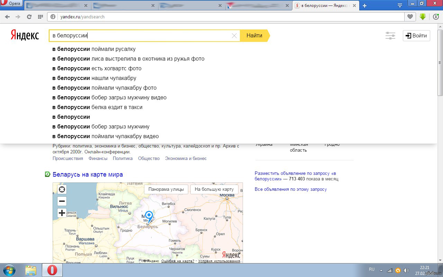Click the browser forward arrow

click(x=18, y=17)
